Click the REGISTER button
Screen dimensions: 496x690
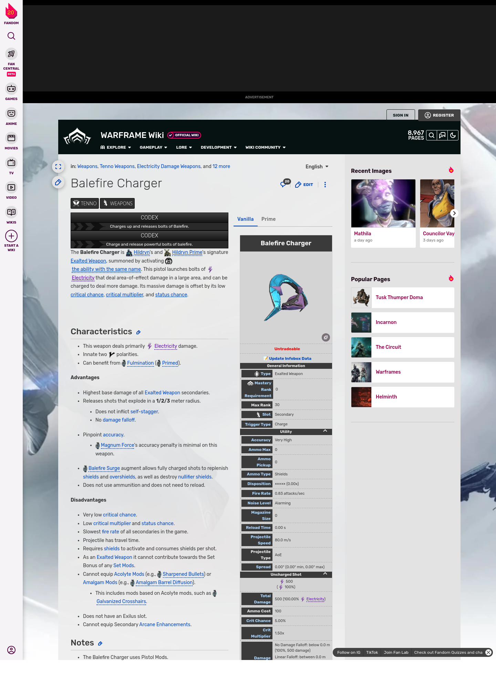click(439, 115)
